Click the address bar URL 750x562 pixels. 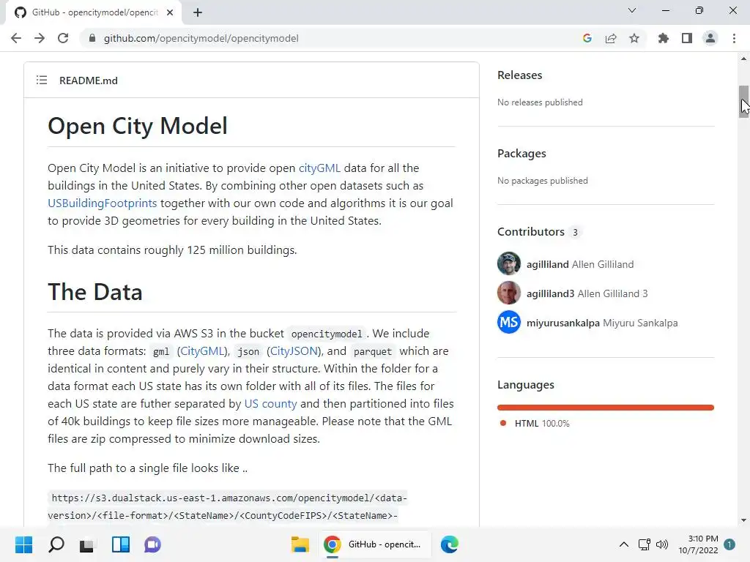(201, 38)
